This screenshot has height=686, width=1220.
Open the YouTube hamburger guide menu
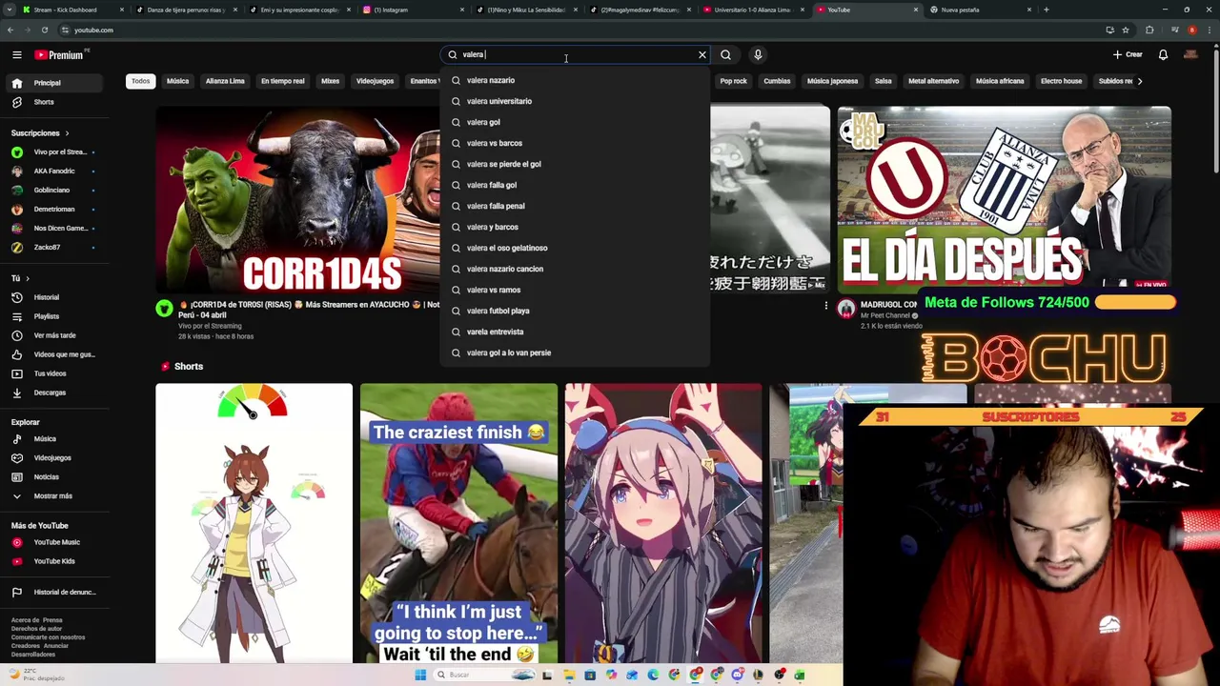tap(16, 55)
